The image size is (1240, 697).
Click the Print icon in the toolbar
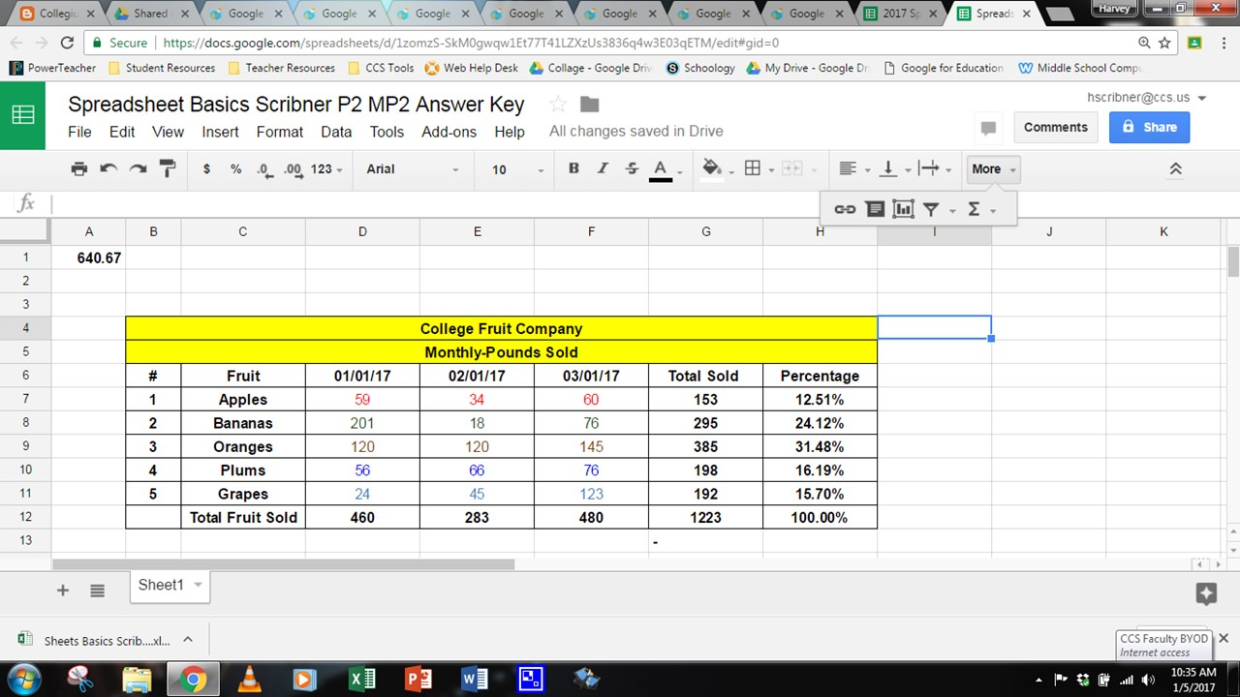click(79, 168)
